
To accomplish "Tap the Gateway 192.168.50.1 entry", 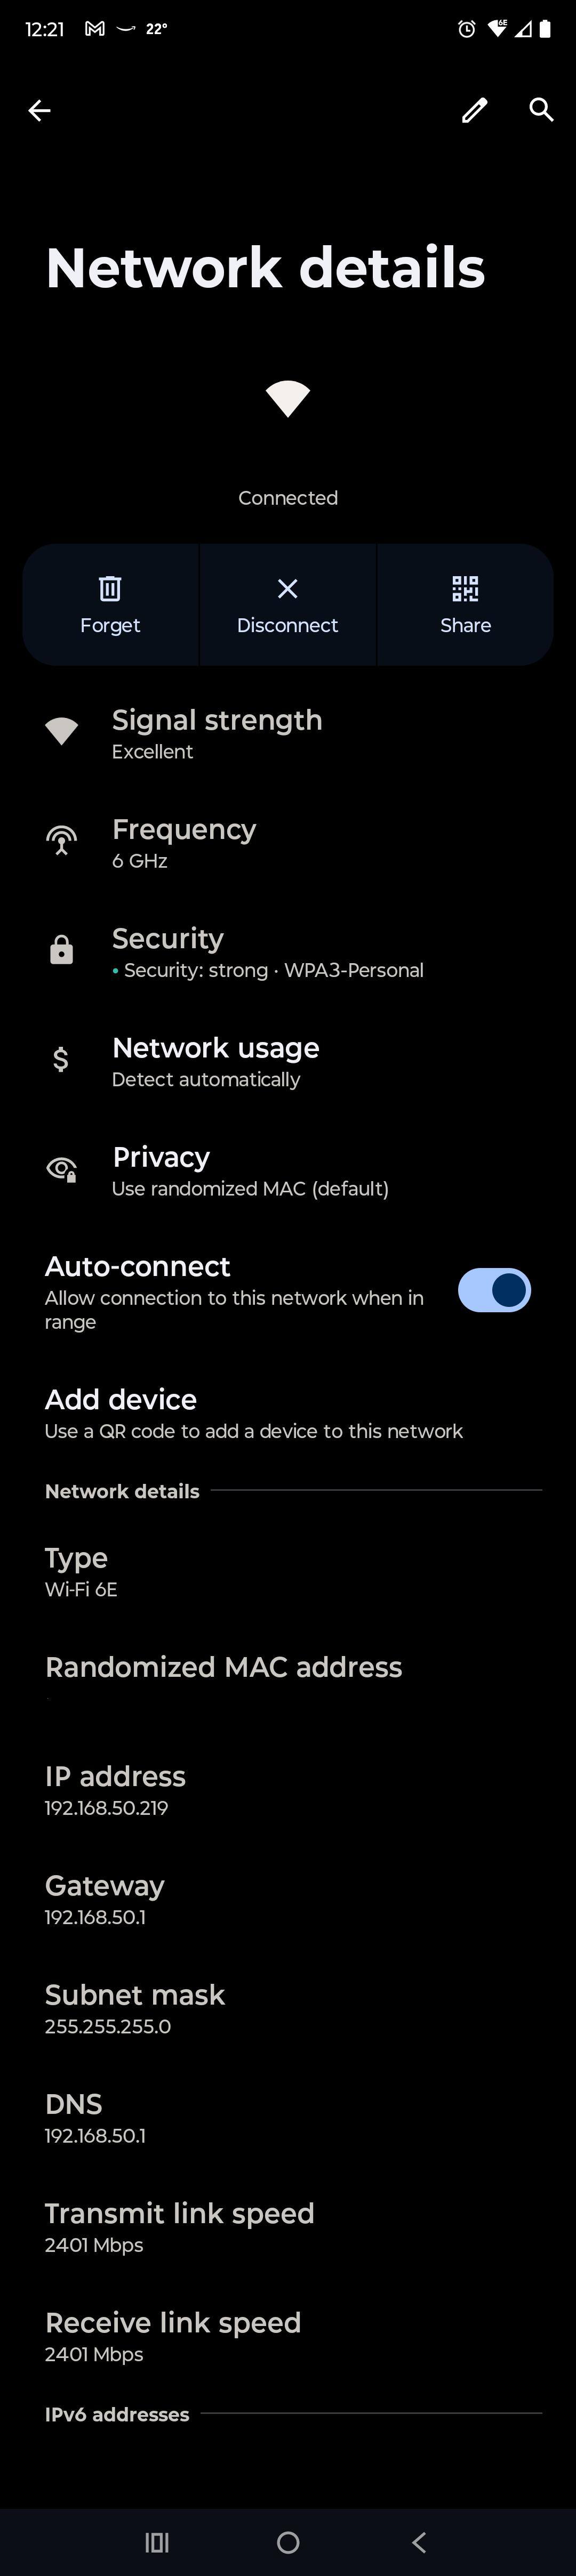I will click(x=288, y=1899).
